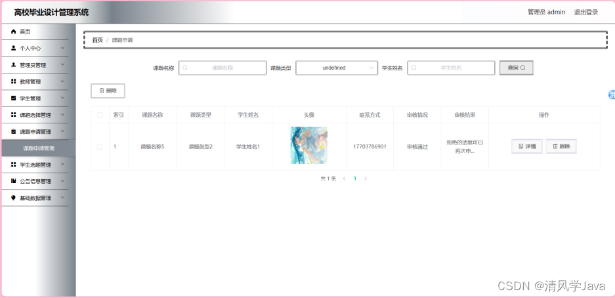Click the 索引 column header
615x298 pixels.
tap(118, 115)
